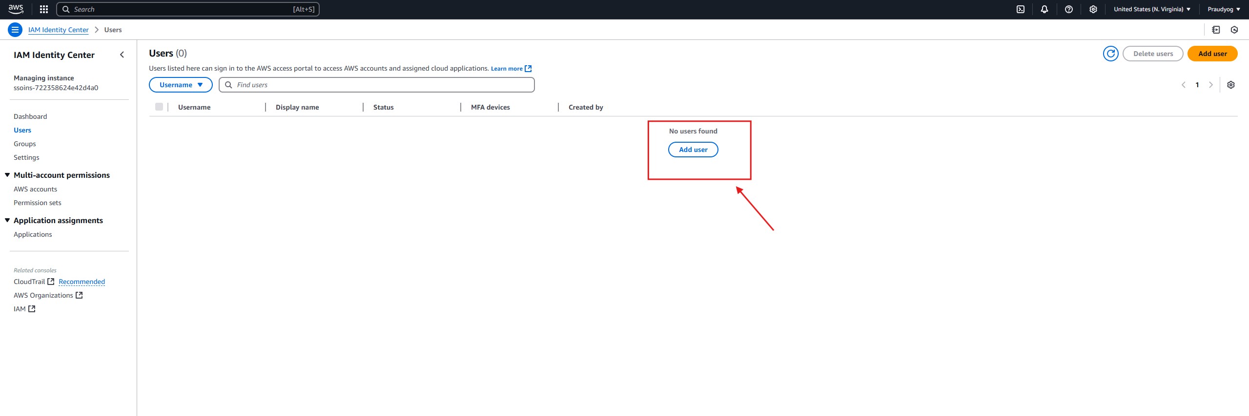
Task: Expand the region selector United States (N. Virginia)
Action: click(x=1151, y=9)
